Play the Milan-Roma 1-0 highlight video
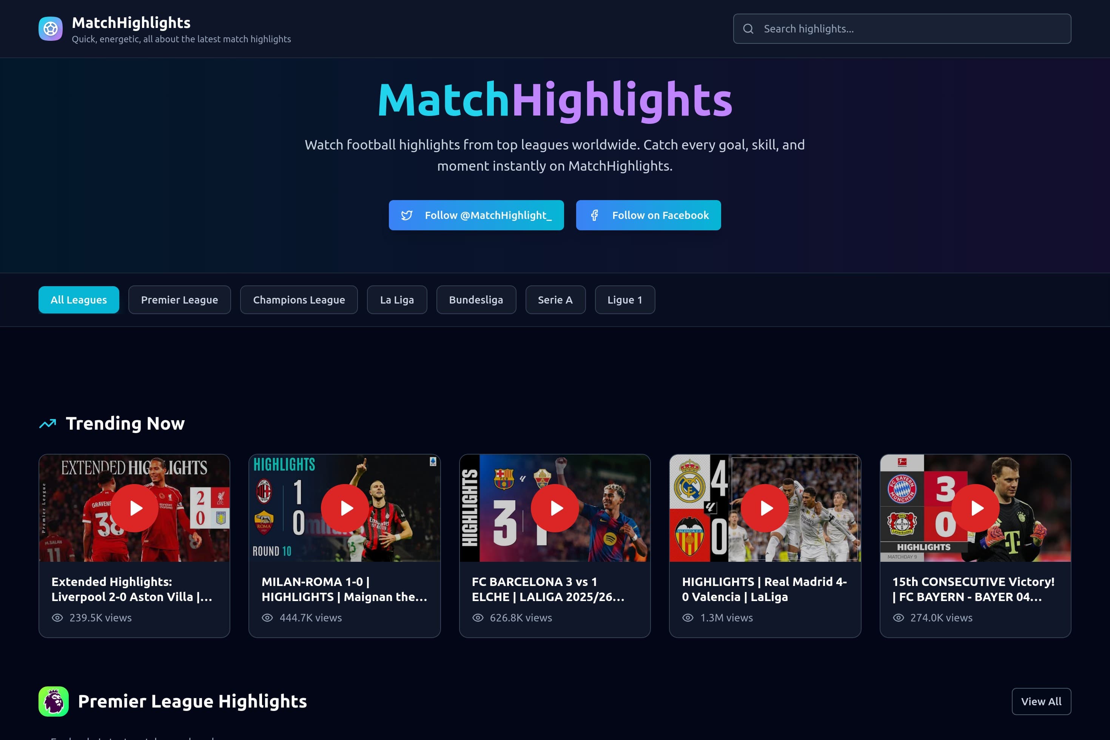This screenshot has width=1110, height=740. tap(344, 508)
